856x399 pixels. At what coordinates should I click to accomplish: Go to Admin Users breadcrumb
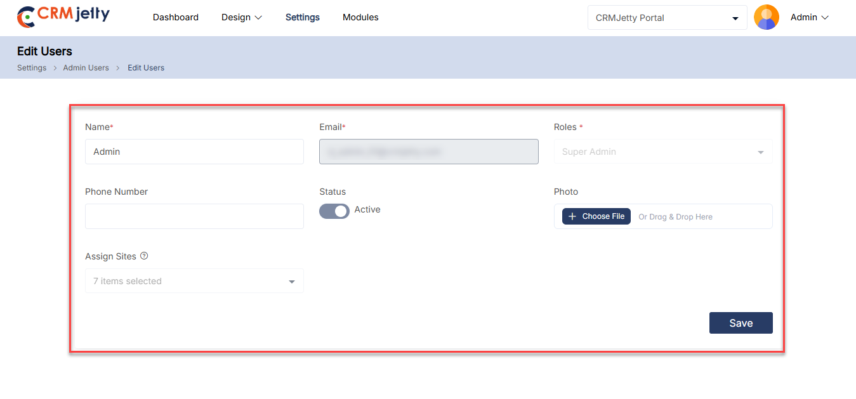point(86,68)
